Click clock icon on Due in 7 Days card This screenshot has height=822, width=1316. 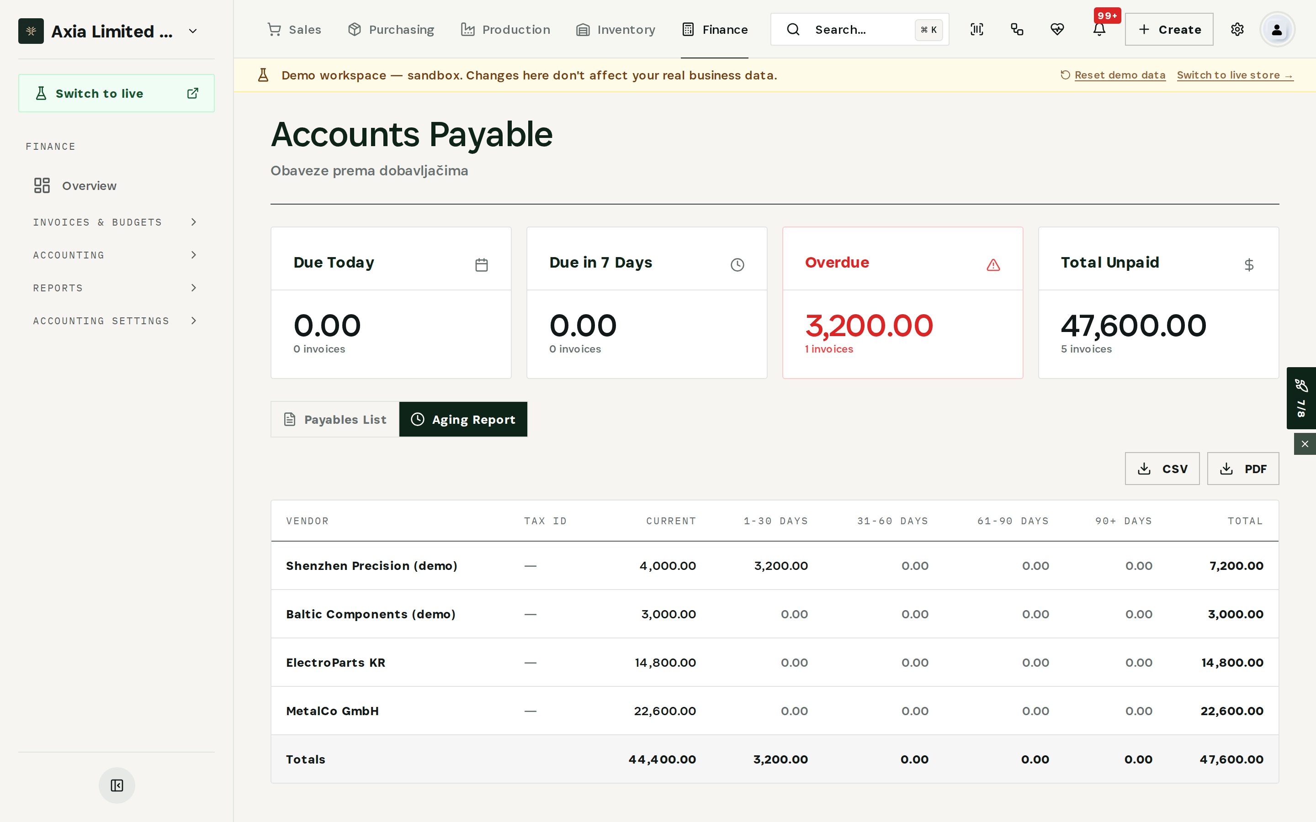[738, 265]
